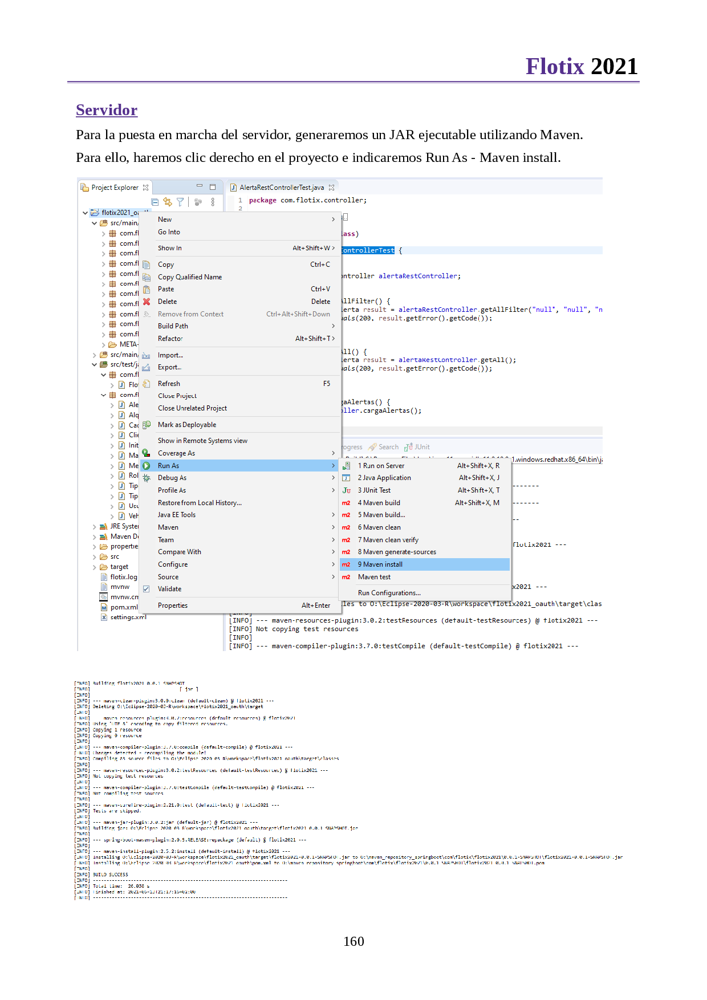This screenshot has width=707, height=1000.
Task: Click the Focus on Active Task icon
Action: pos(198,202)
